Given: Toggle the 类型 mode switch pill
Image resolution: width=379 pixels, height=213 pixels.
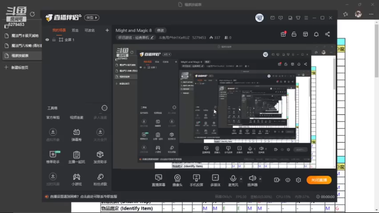Looking at the screenshot, I should [91, 18].
